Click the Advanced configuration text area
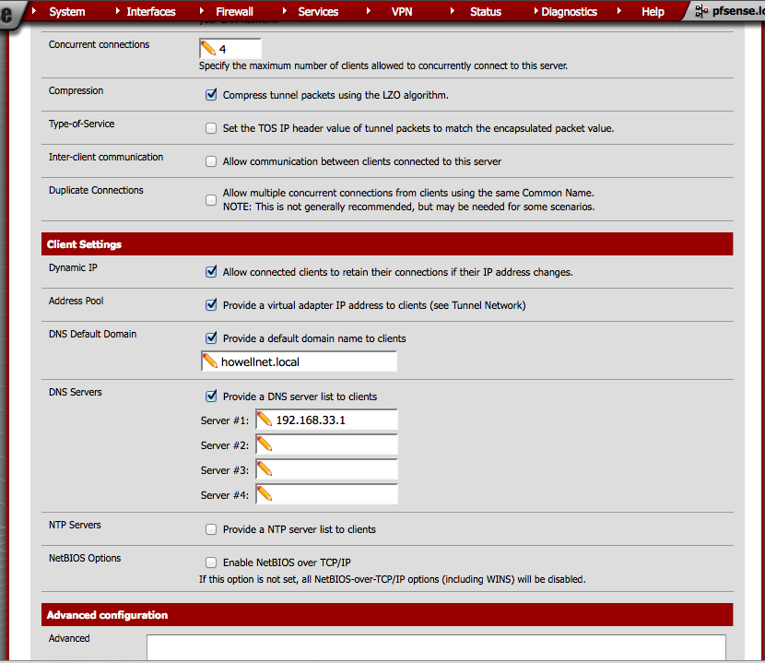Screen dimensions: 765x663 click(x=436, y=647)
